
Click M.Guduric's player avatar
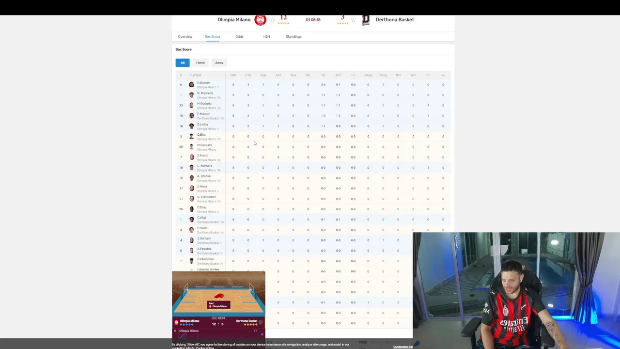(x=191, y=105)
